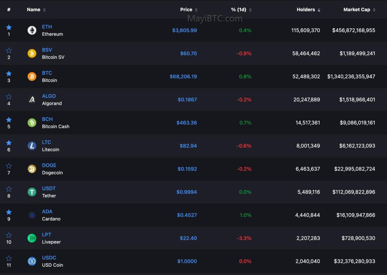
Task: Sort by Market Cap using sort arrows
Action: [x=374, y=10]
